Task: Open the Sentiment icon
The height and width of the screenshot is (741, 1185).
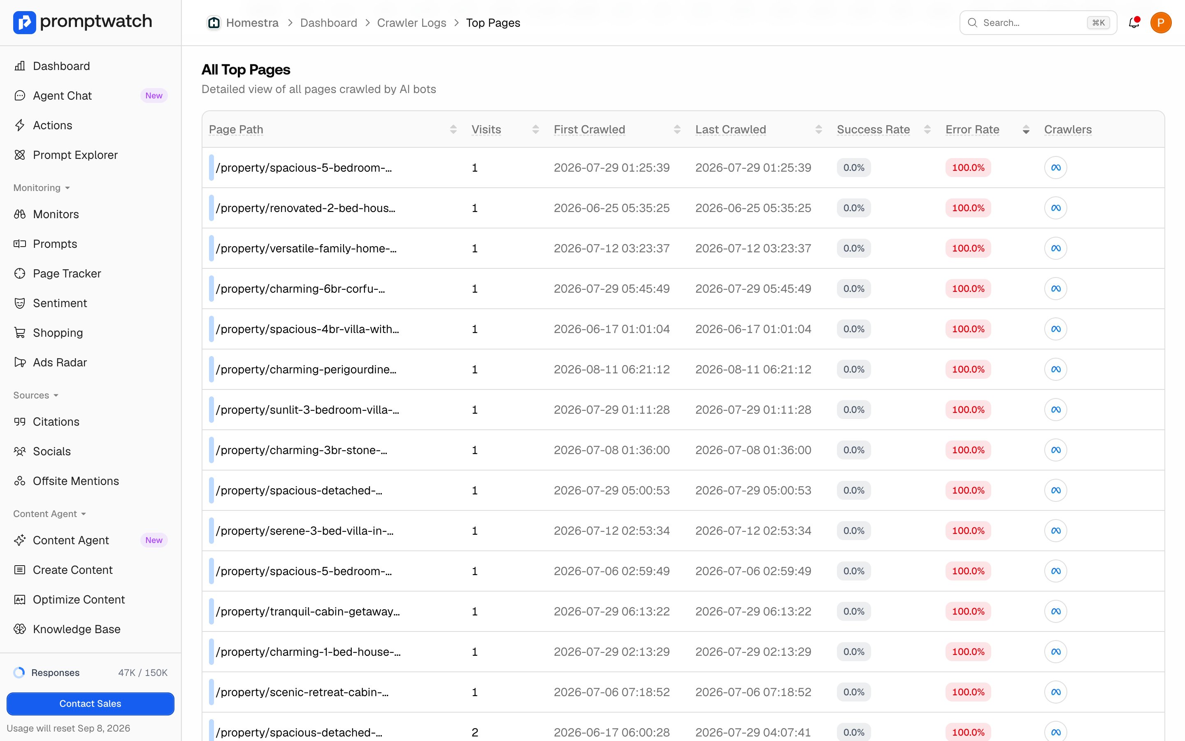Action: tap(20, 303)
